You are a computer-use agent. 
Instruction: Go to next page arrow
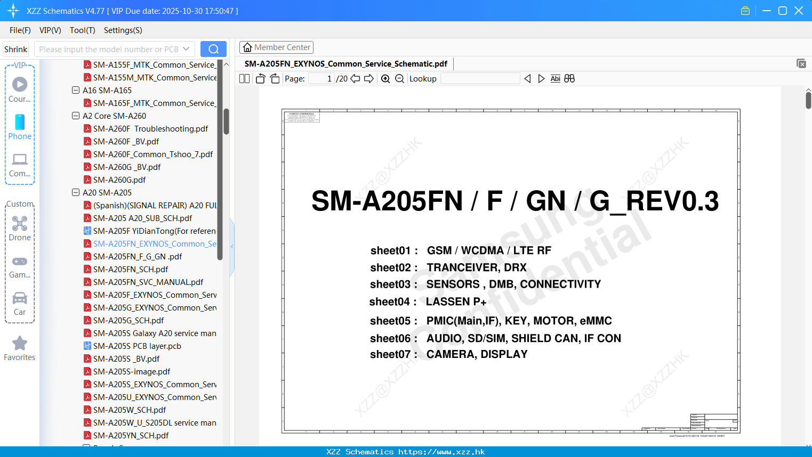[x=369, y=79]
